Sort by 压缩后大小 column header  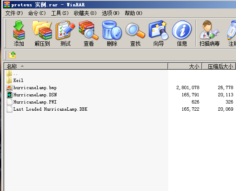click(219, 66)
